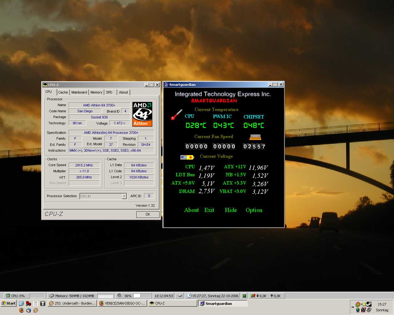Image resolution: width=394 pixels, height=315 pixels.
Task: Click the disk drive icon in the status bar
Action: (x=180, y=296)
